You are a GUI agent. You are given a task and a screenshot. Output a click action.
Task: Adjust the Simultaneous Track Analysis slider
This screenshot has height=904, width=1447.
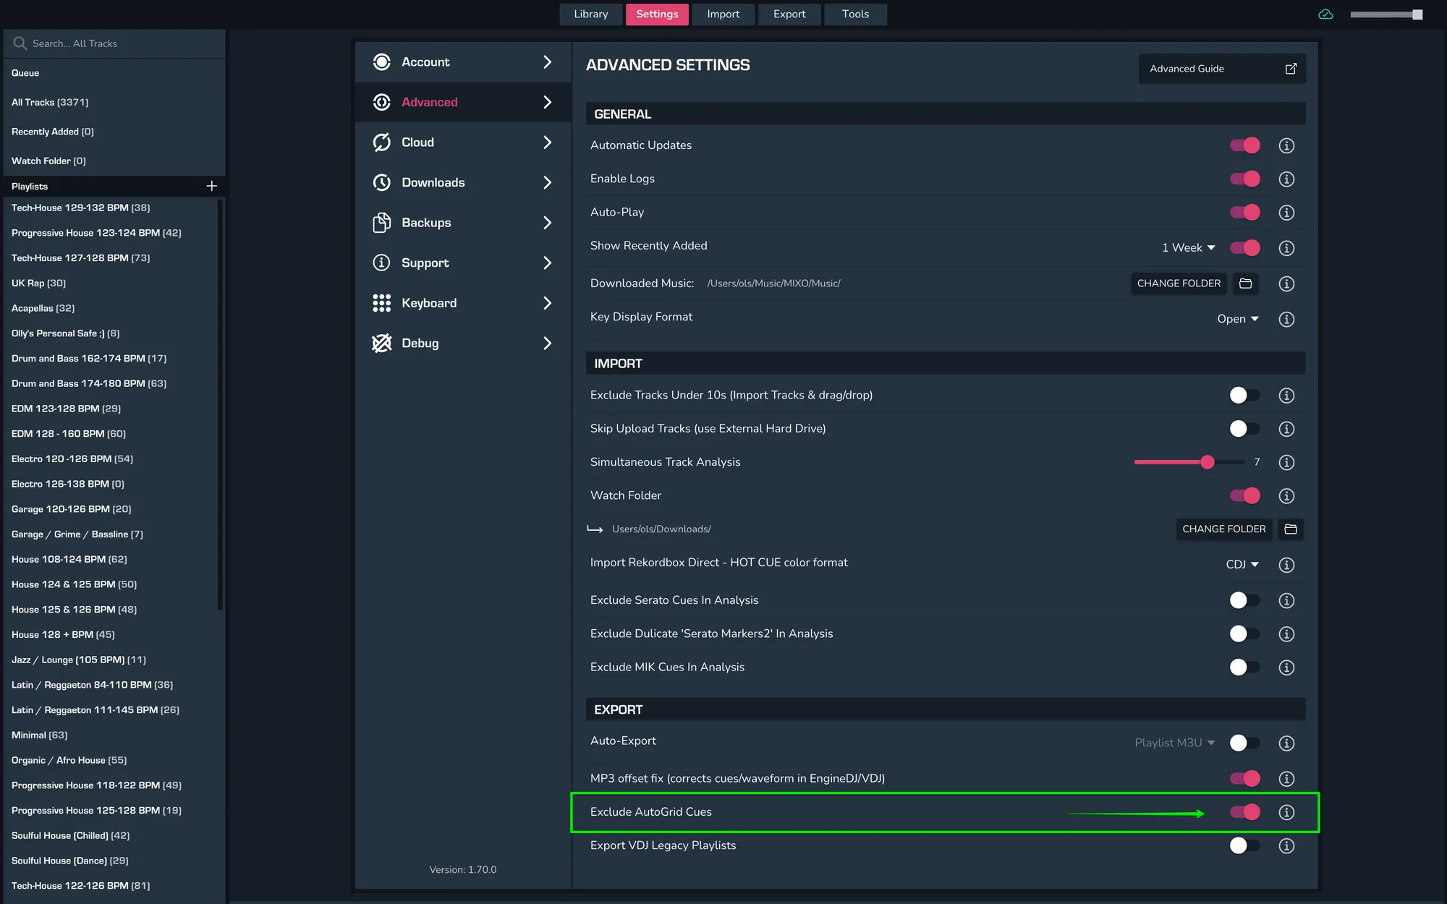1207,462
